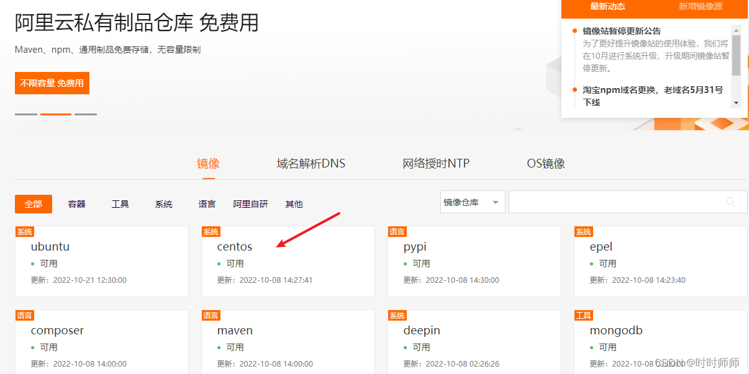Click the 不限容量 免费用 button
Viewport: 749px width, 374px height.
pos(52,83)
